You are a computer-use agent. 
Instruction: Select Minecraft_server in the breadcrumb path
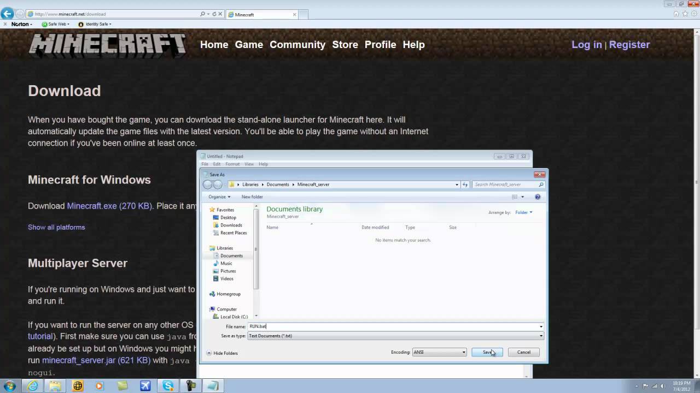pos(313,184)
